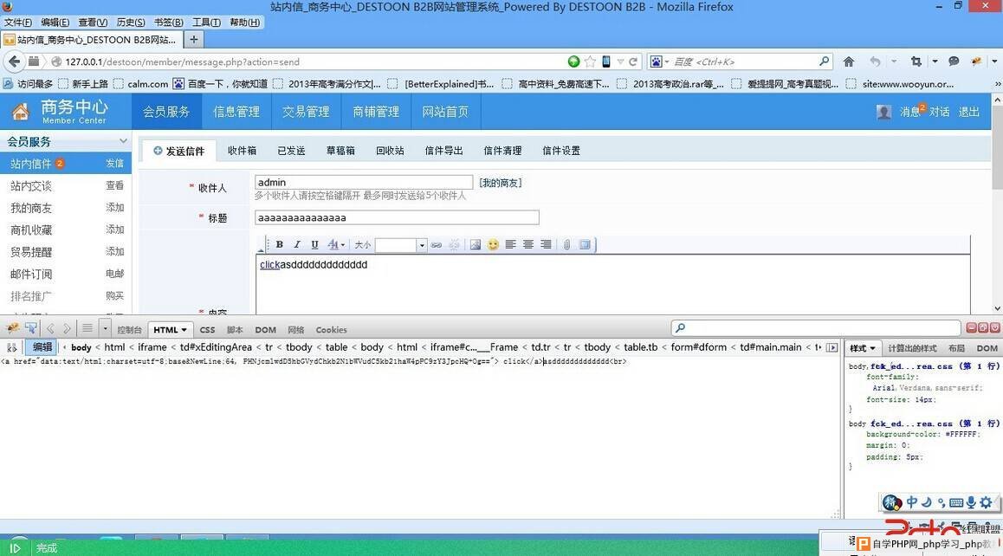Open the 文件(F) menu
The image size is (1003, 556).
18,23
